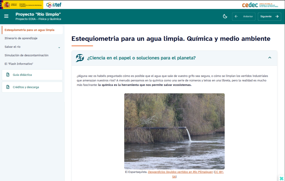
Task: Click Proyecto EDIA - Física y Química subtitle
Action: [x=38, y=19]
